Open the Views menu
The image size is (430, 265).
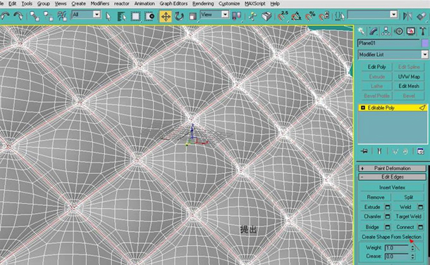(x=61, y=4)
